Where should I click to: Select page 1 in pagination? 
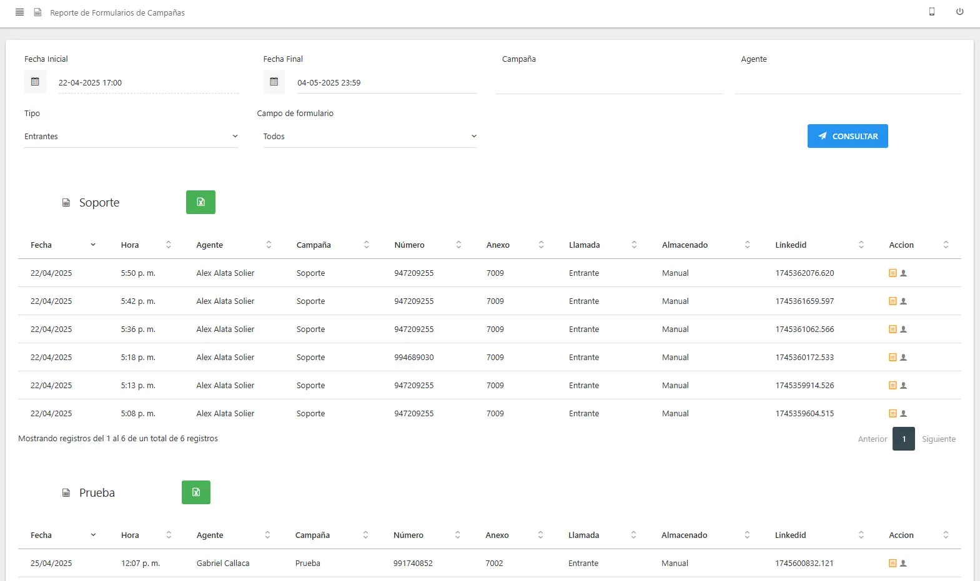click(904, 439)
